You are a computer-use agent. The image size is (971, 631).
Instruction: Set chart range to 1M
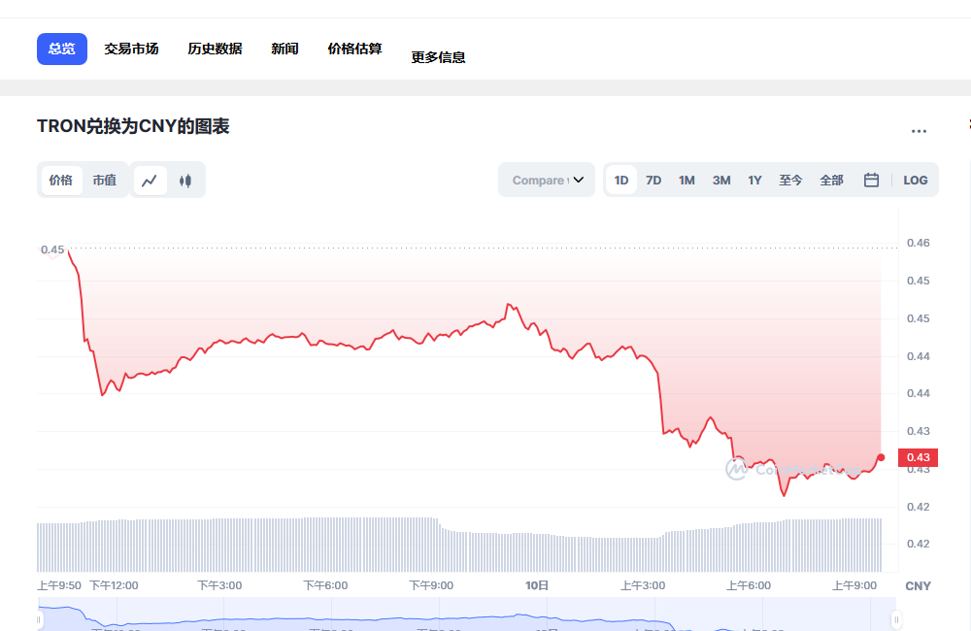pyautogui.click(x=686, y=181)
